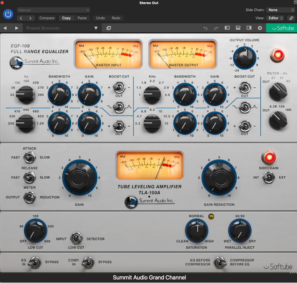This screenshot has width=297, height=283.
Task: Flip the second low band Boost/Cut switch
Action: pyautogui.click(x=119, y=126)
